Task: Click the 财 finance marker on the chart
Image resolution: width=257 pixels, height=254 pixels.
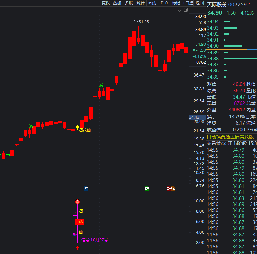Action: point(86,188)
